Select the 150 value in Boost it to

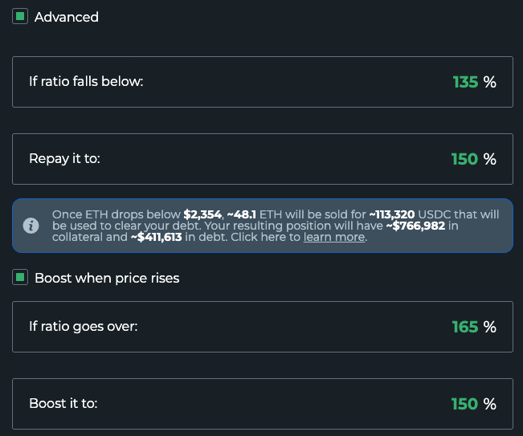[x=464, y=404]
